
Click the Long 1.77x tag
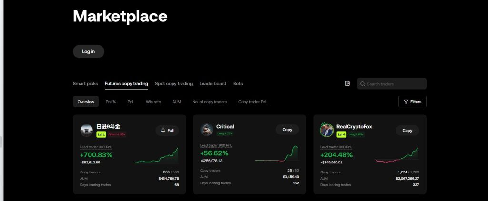tap(225, 134)
